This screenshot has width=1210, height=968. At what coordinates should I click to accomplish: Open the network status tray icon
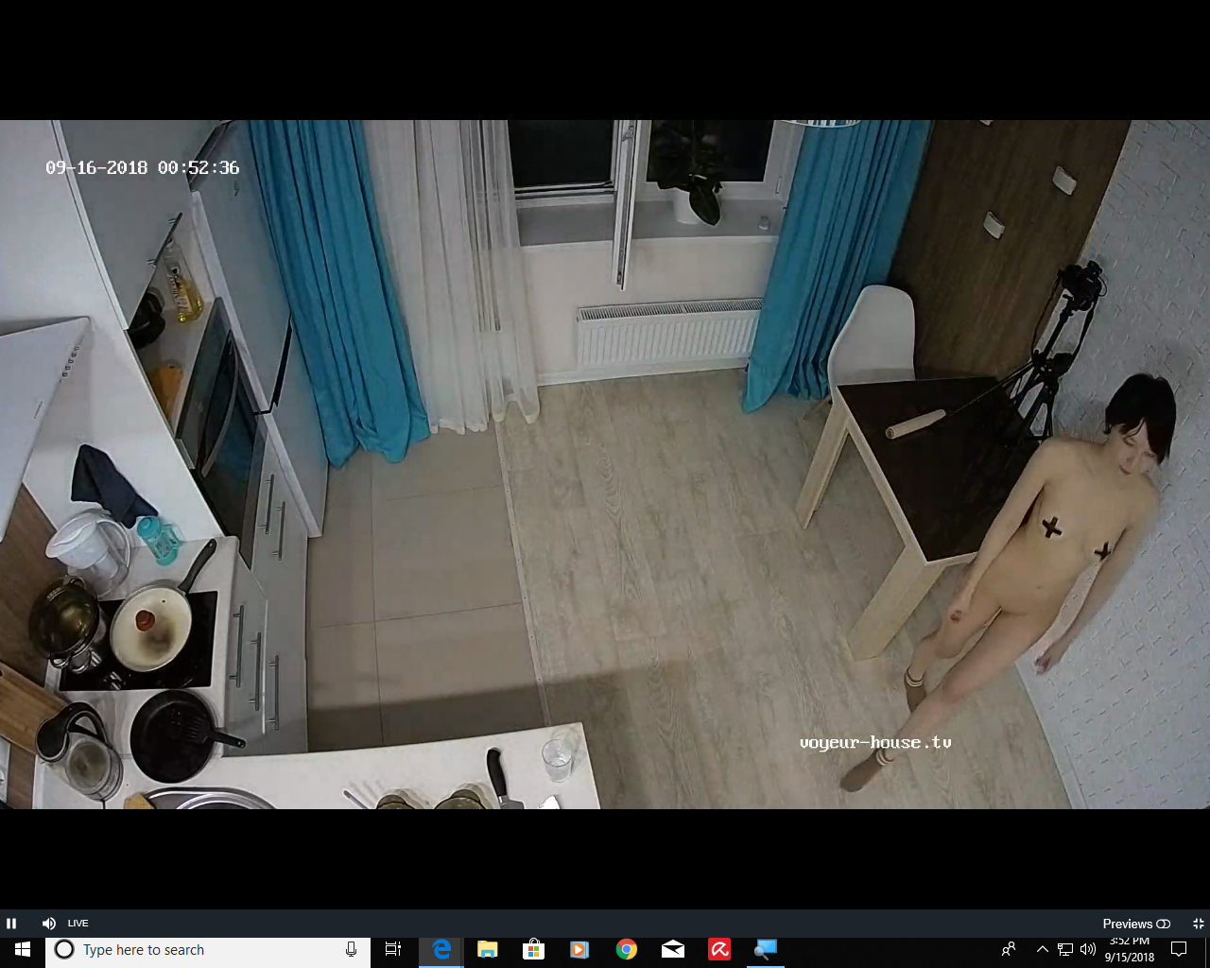pos(1065,950)
